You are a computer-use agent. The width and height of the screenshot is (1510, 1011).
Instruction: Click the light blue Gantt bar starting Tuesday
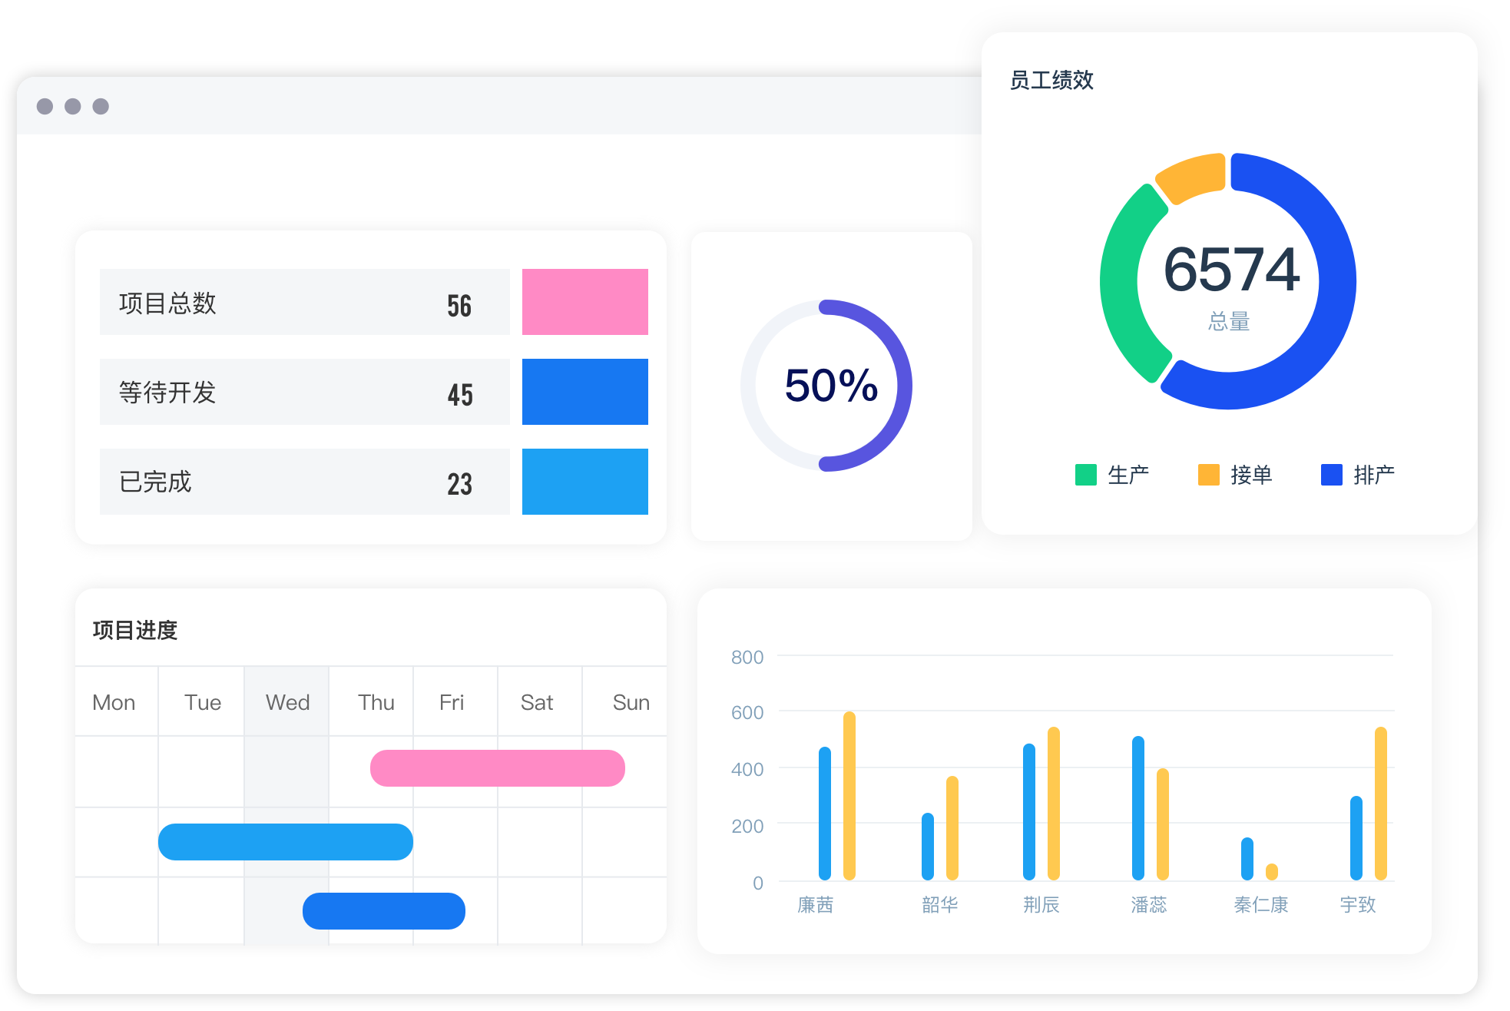click(285, 842)
